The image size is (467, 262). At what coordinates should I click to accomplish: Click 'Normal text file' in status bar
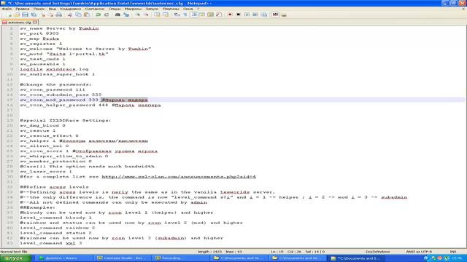14,252
